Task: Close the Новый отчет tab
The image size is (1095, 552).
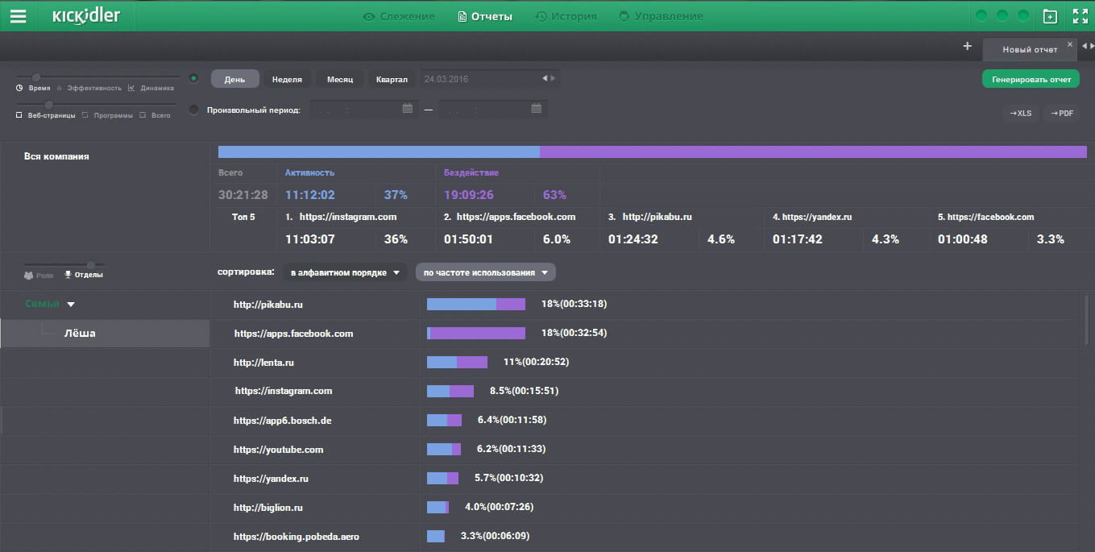Action: 1070,44
